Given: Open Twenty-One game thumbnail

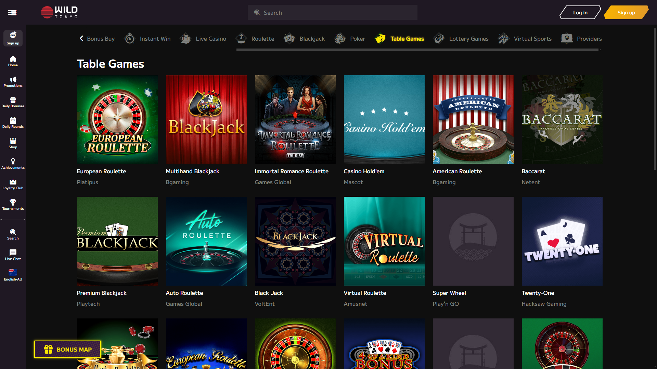Looking at the screenshot, I should (562, 241).
